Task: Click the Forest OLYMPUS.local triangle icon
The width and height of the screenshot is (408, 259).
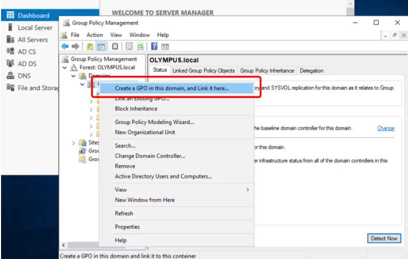Action: [x=74, y=67]
